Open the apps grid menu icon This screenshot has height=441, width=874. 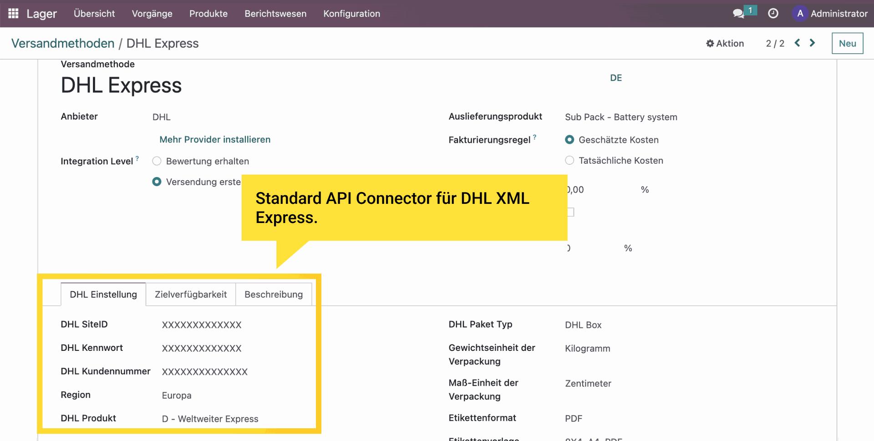13,13
